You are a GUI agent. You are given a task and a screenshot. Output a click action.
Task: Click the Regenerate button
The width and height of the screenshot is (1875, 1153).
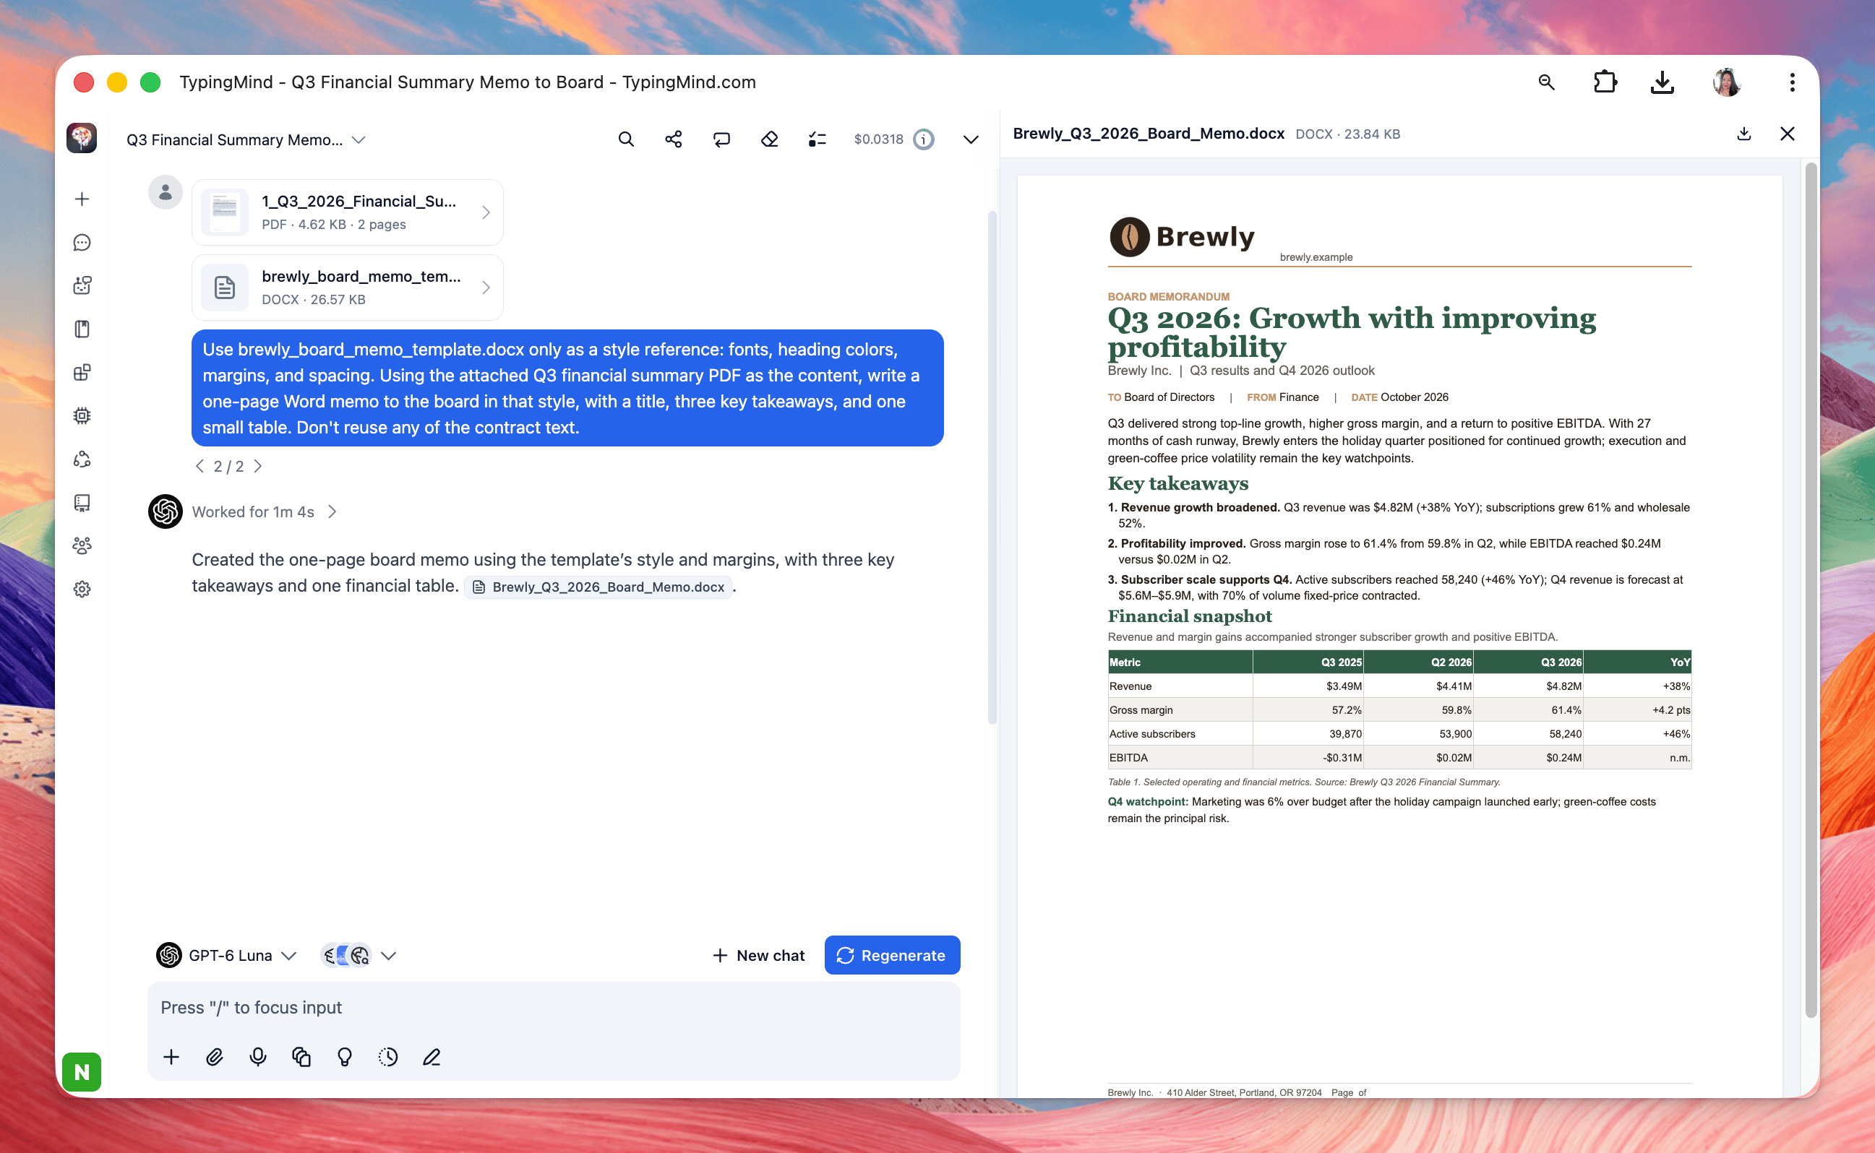click(x=892, y=955)
